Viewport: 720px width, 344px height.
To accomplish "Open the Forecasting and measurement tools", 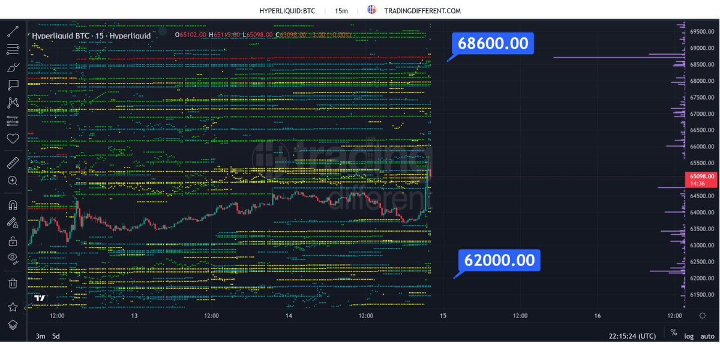I will 13,121.
